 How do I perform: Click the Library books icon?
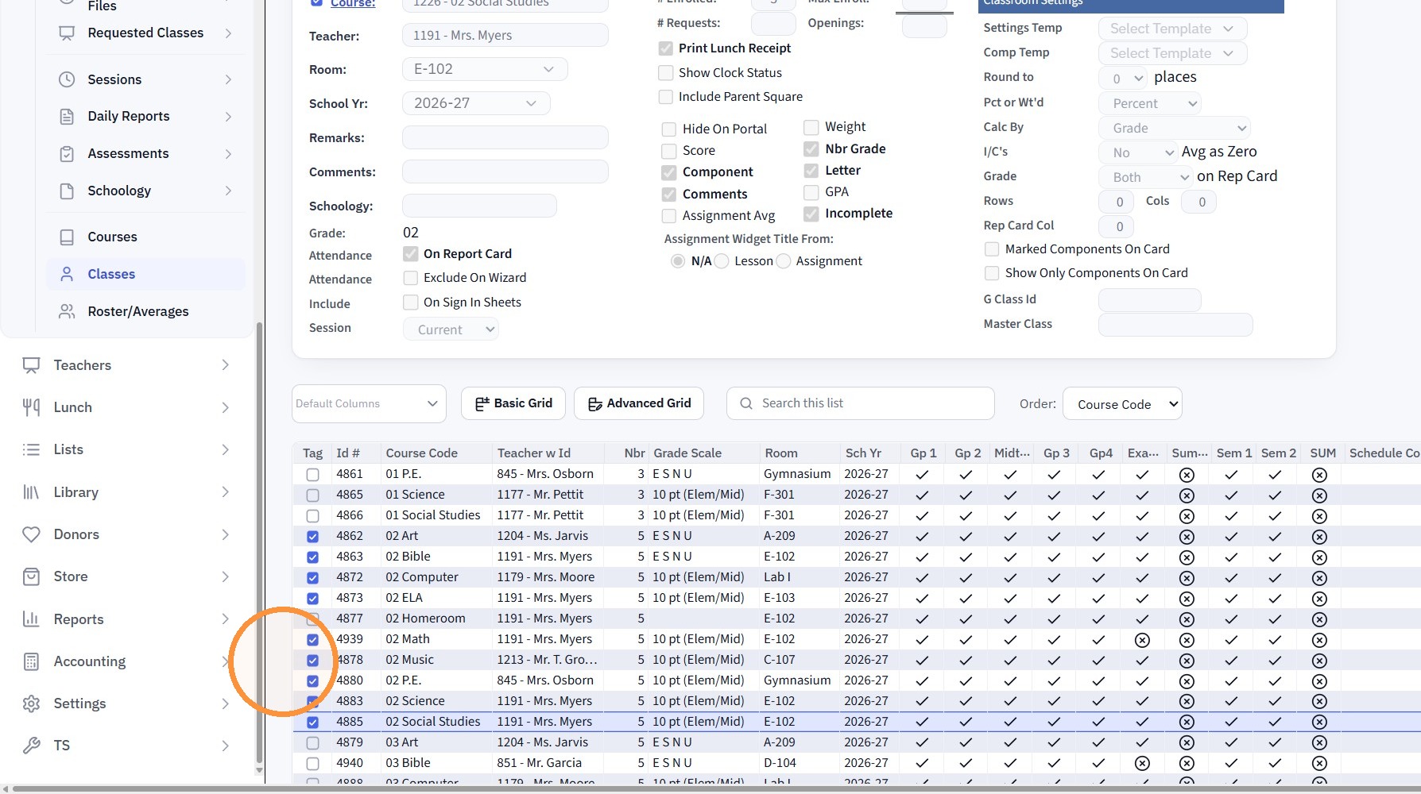click(31, 492)
